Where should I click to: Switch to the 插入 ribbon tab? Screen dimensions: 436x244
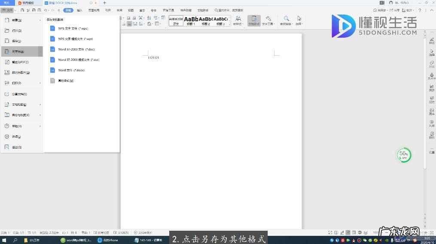click(x=79, y=10)
